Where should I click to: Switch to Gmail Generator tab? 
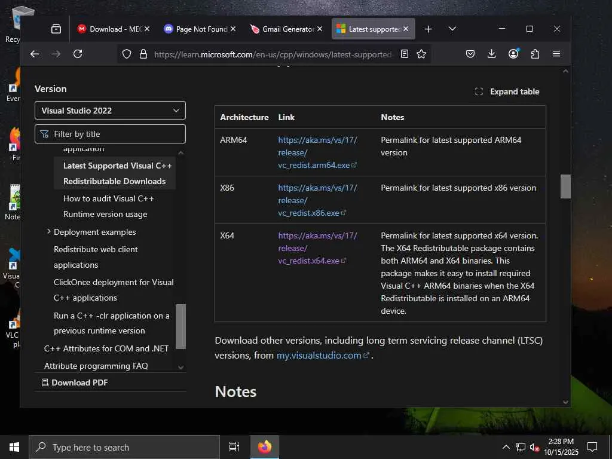286,29
